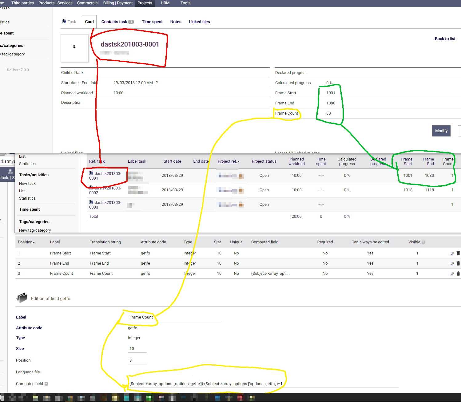The image size is (461, 402).
Task: Click the Computed field help icon
Action: pos(46,384)
